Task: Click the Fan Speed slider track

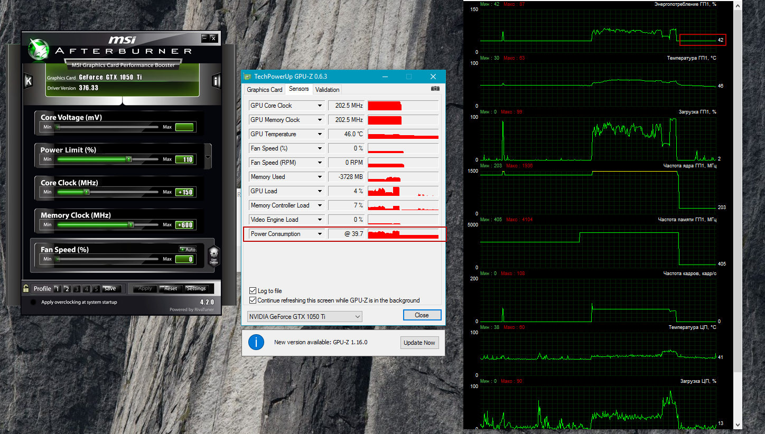Action: click(x=108, y=259)
